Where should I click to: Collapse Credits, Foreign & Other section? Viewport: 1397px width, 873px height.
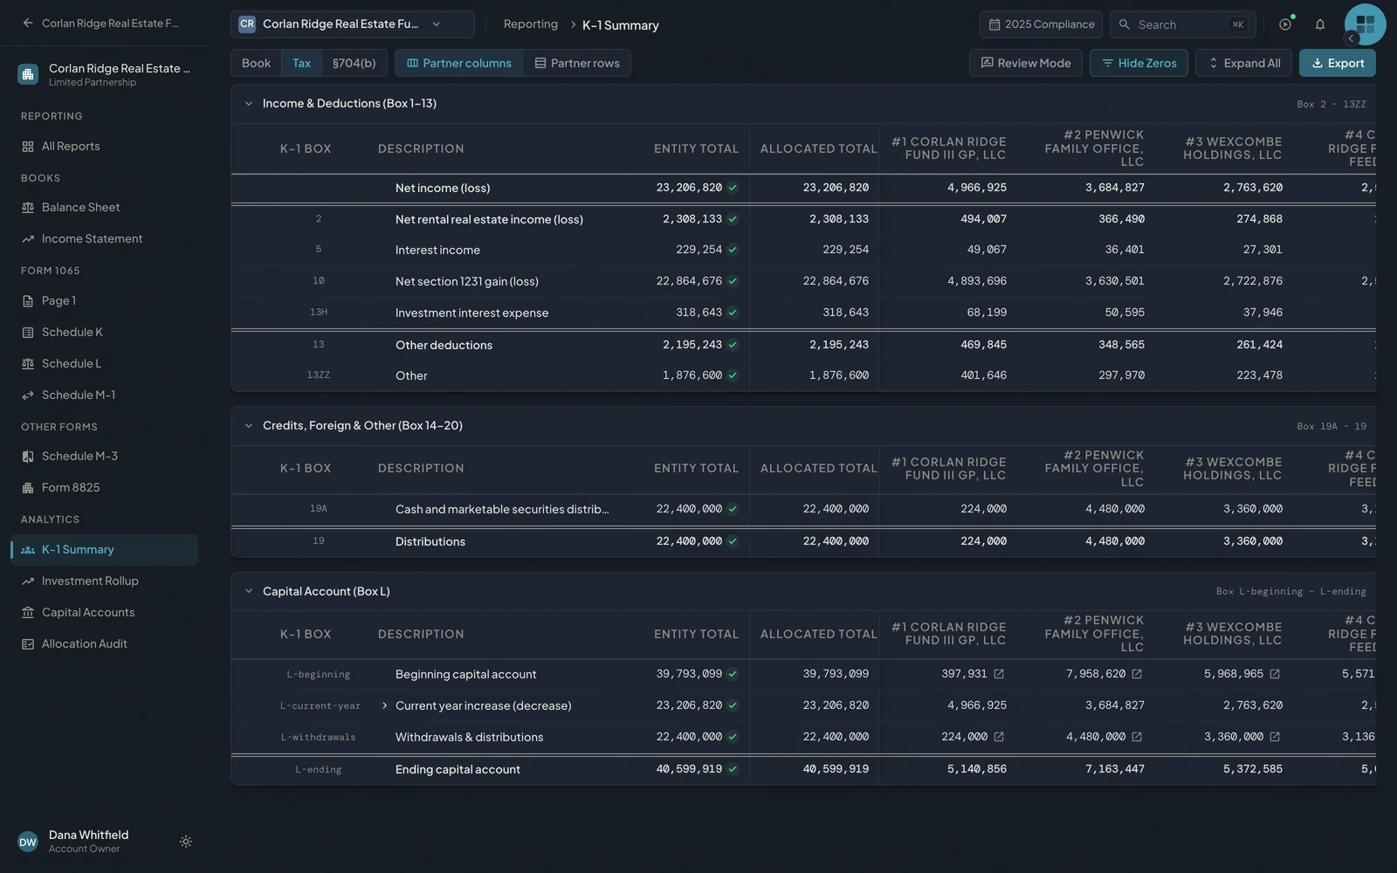pyautogui.click(x=249, y=426)
